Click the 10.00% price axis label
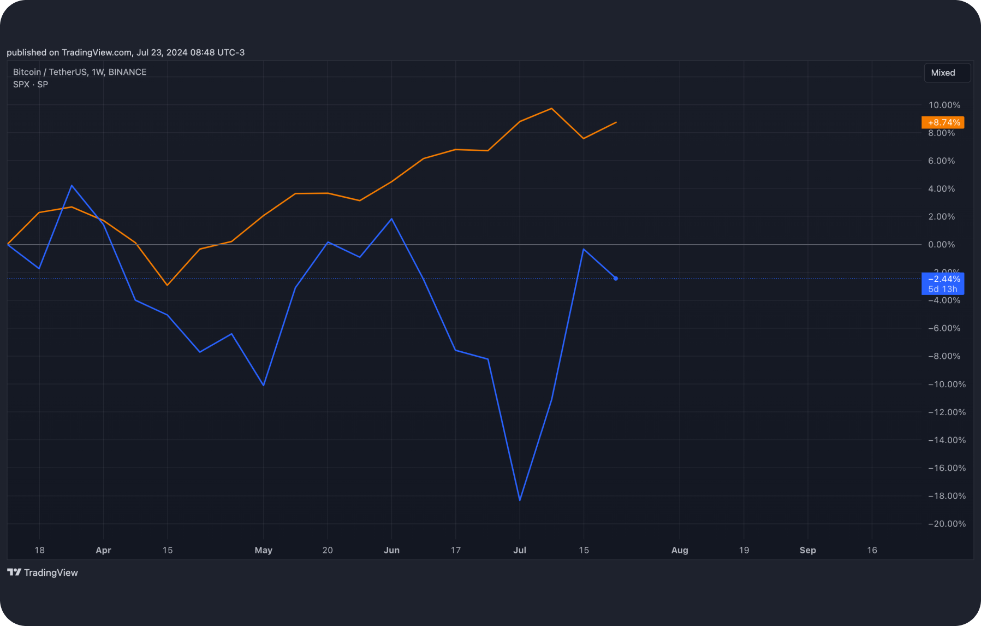Viewport: 981px width, 626px height. click(x=944, y=105)
